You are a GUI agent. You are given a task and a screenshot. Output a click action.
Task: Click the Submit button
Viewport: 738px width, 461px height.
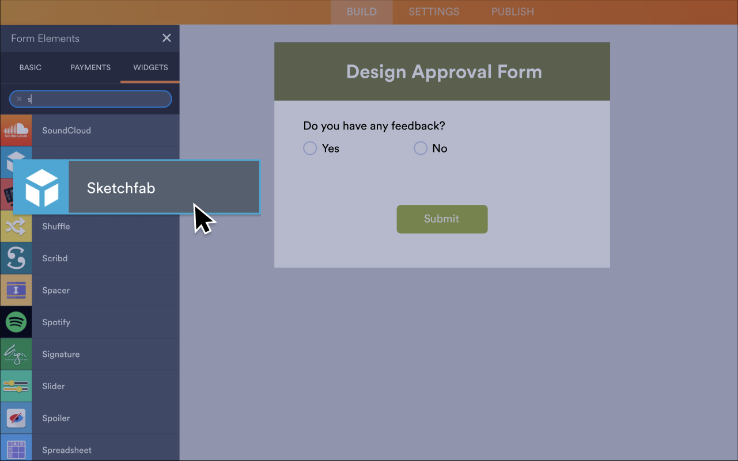441,219
